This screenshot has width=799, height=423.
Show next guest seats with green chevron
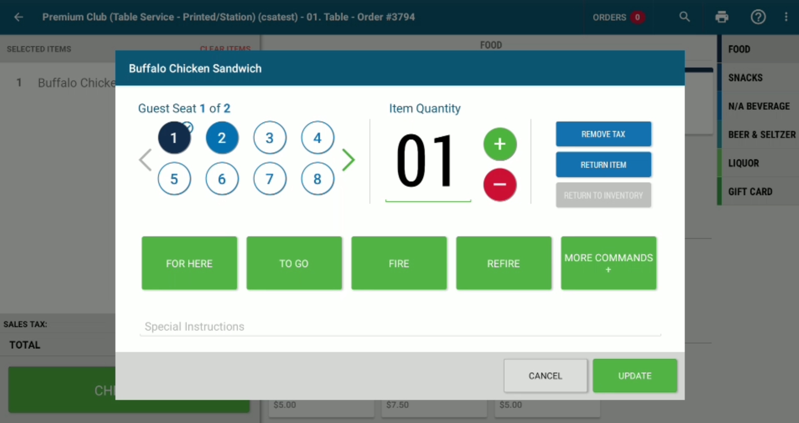click(348, 160)
